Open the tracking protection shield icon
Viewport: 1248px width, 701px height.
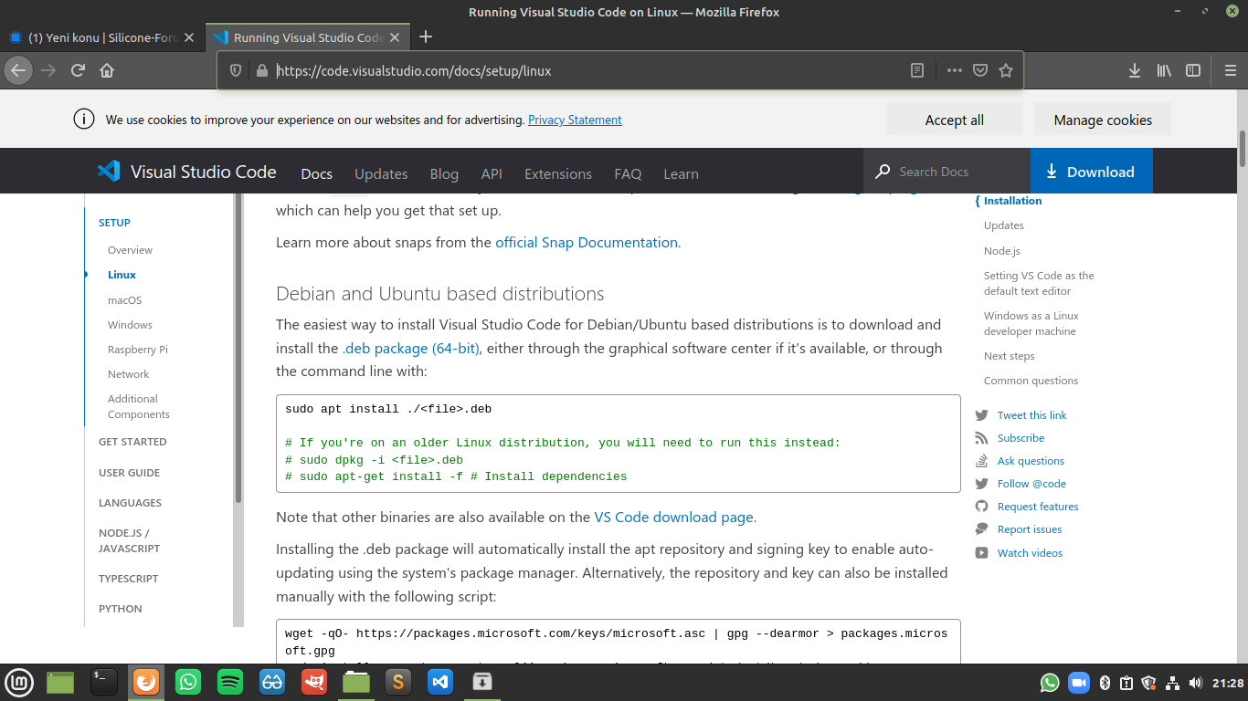(235, 70)
